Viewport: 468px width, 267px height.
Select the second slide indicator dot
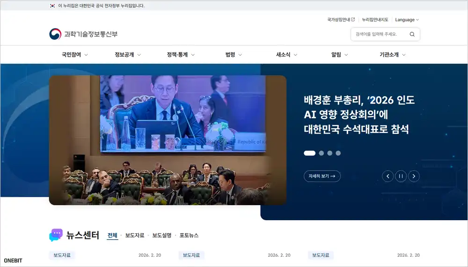(321, 153)
